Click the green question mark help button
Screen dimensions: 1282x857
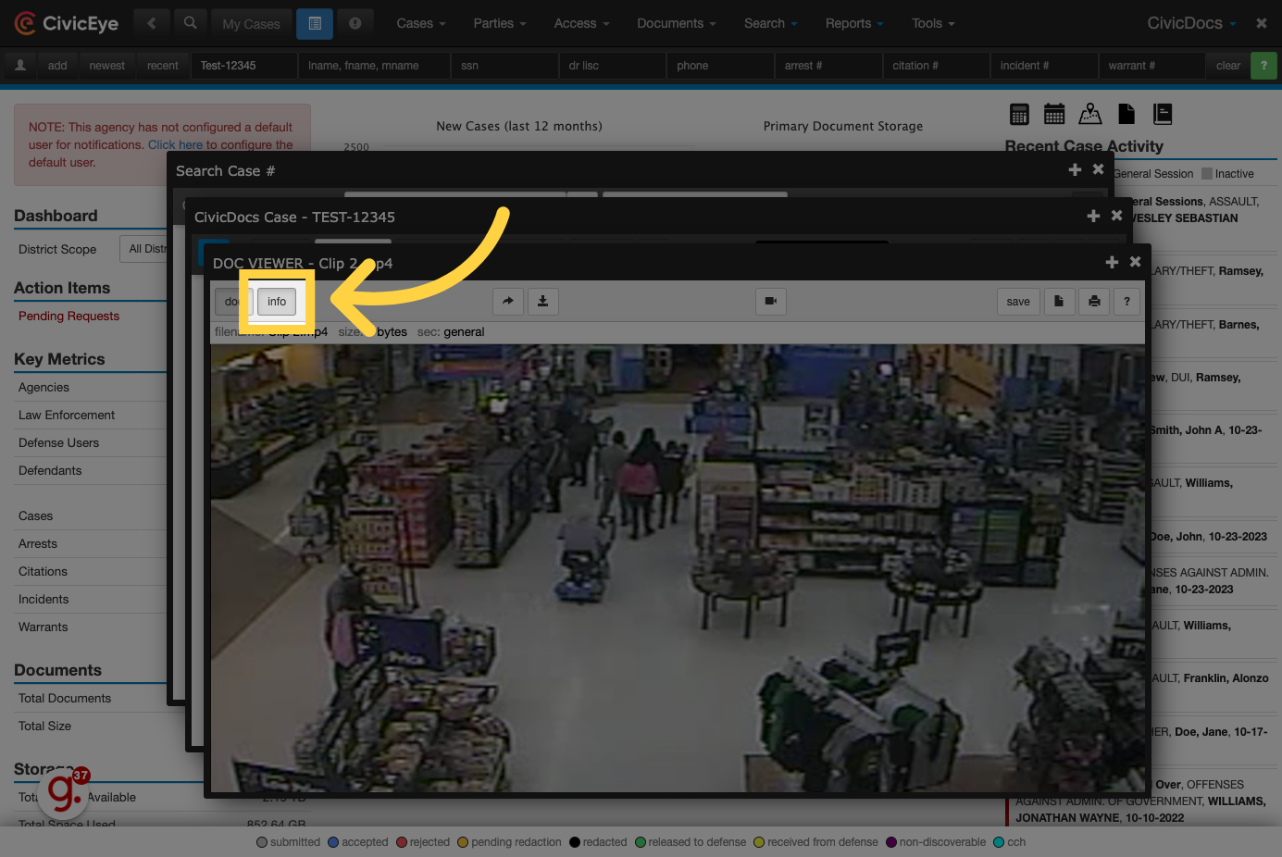[x=1263, y=66]
